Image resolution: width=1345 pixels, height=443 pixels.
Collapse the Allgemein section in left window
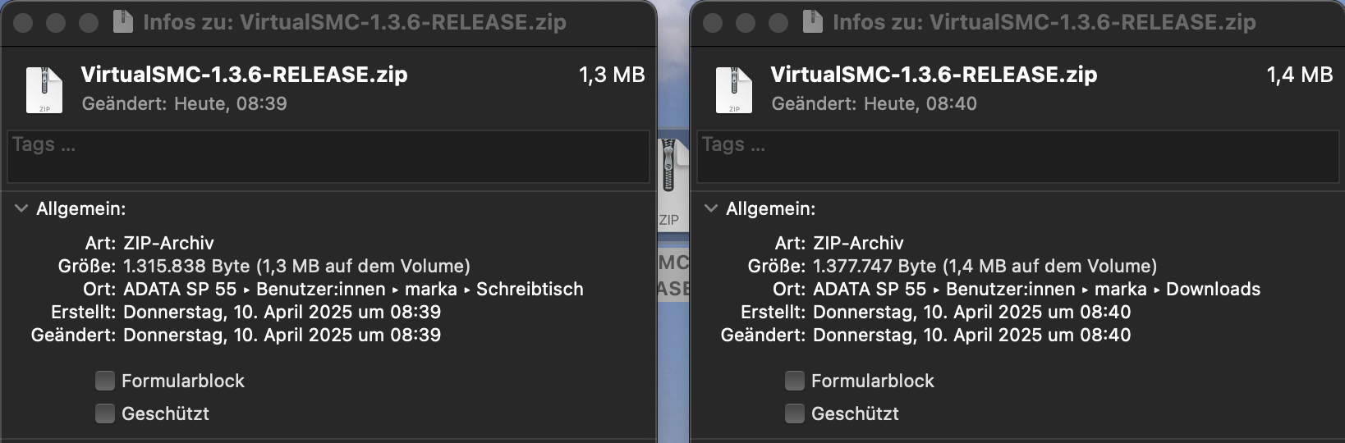(x=21, y=208)
